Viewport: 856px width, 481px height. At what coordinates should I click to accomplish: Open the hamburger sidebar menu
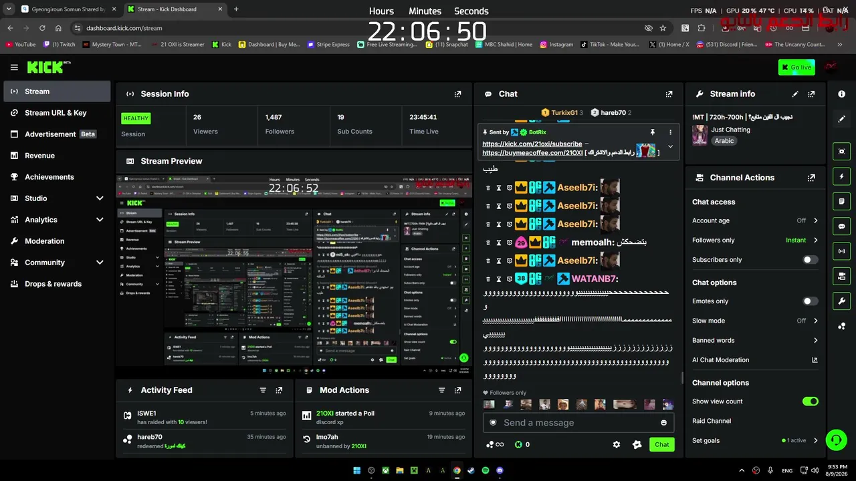[14, 67]
